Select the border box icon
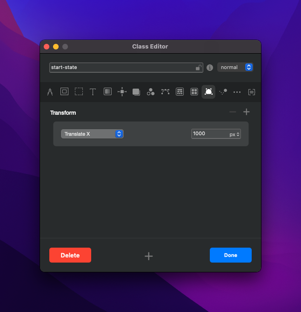 [64, 92]
